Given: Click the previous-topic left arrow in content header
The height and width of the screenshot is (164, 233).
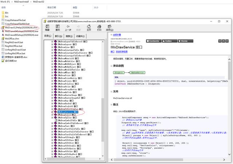Looking at the screenshot, I should coord(220,41).
